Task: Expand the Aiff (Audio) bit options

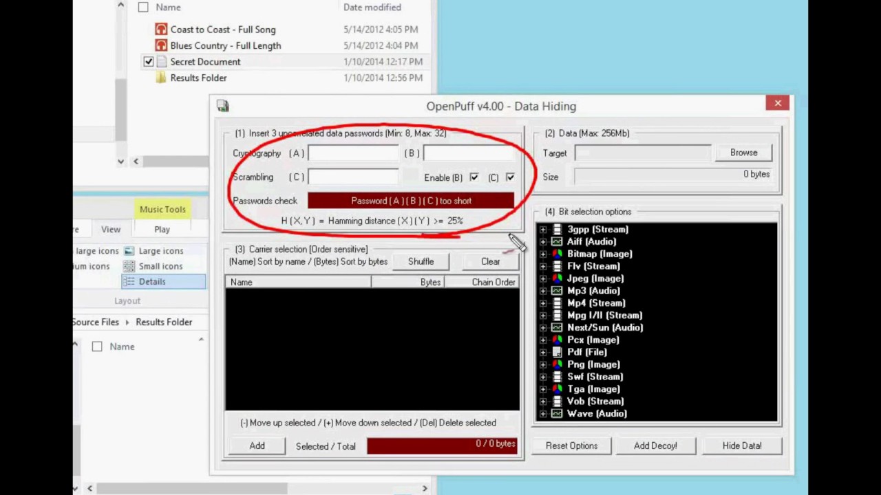Action: (543, 242)
